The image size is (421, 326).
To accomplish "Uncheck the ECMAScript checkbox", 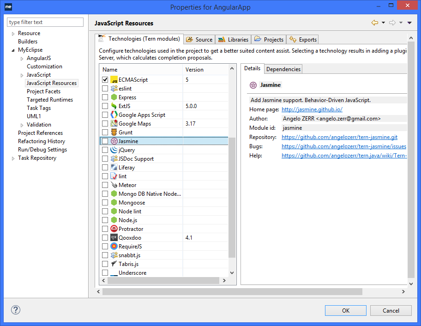I will pyautogui.click(x=105, y=80).
